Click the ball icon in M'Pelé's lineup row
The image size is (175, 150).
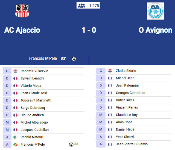click(x=71, y=145)
